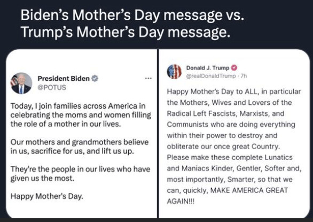
Task: Click President Biden's profile avatar
Action: [21, 83]
